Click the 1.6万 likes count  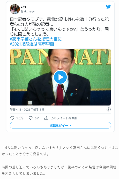[20, 118]
